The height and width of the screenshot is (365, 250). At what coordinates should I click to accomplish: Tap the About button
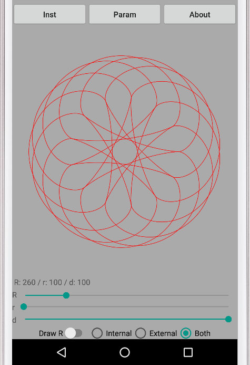click(199, 14)
